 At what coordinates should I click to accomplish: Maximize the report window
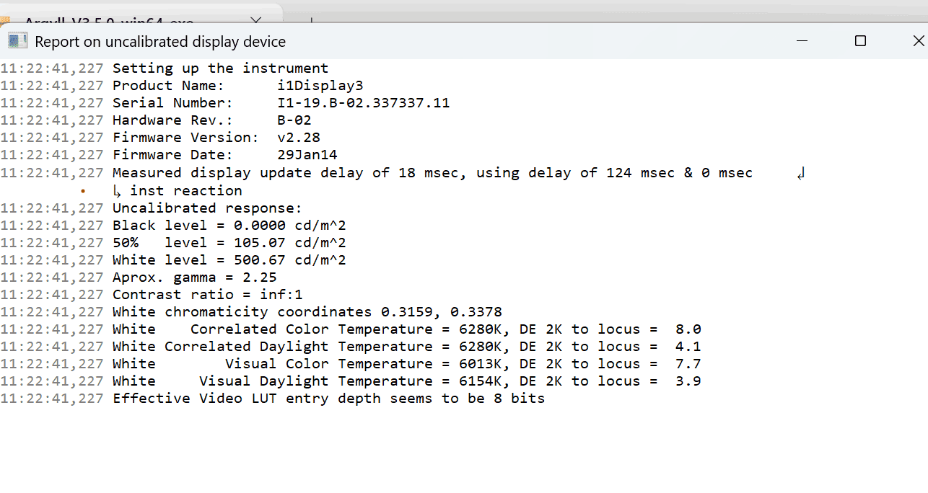pyautogui.click(x=860, y=41)
